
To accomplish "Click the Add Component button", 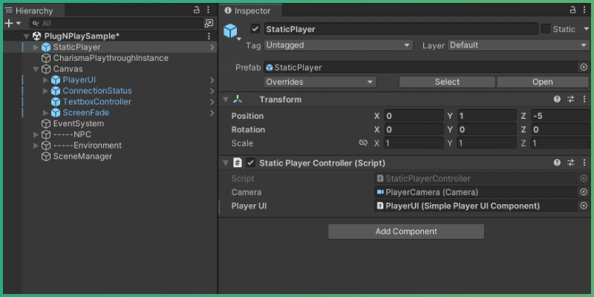I will click(406, 232).
